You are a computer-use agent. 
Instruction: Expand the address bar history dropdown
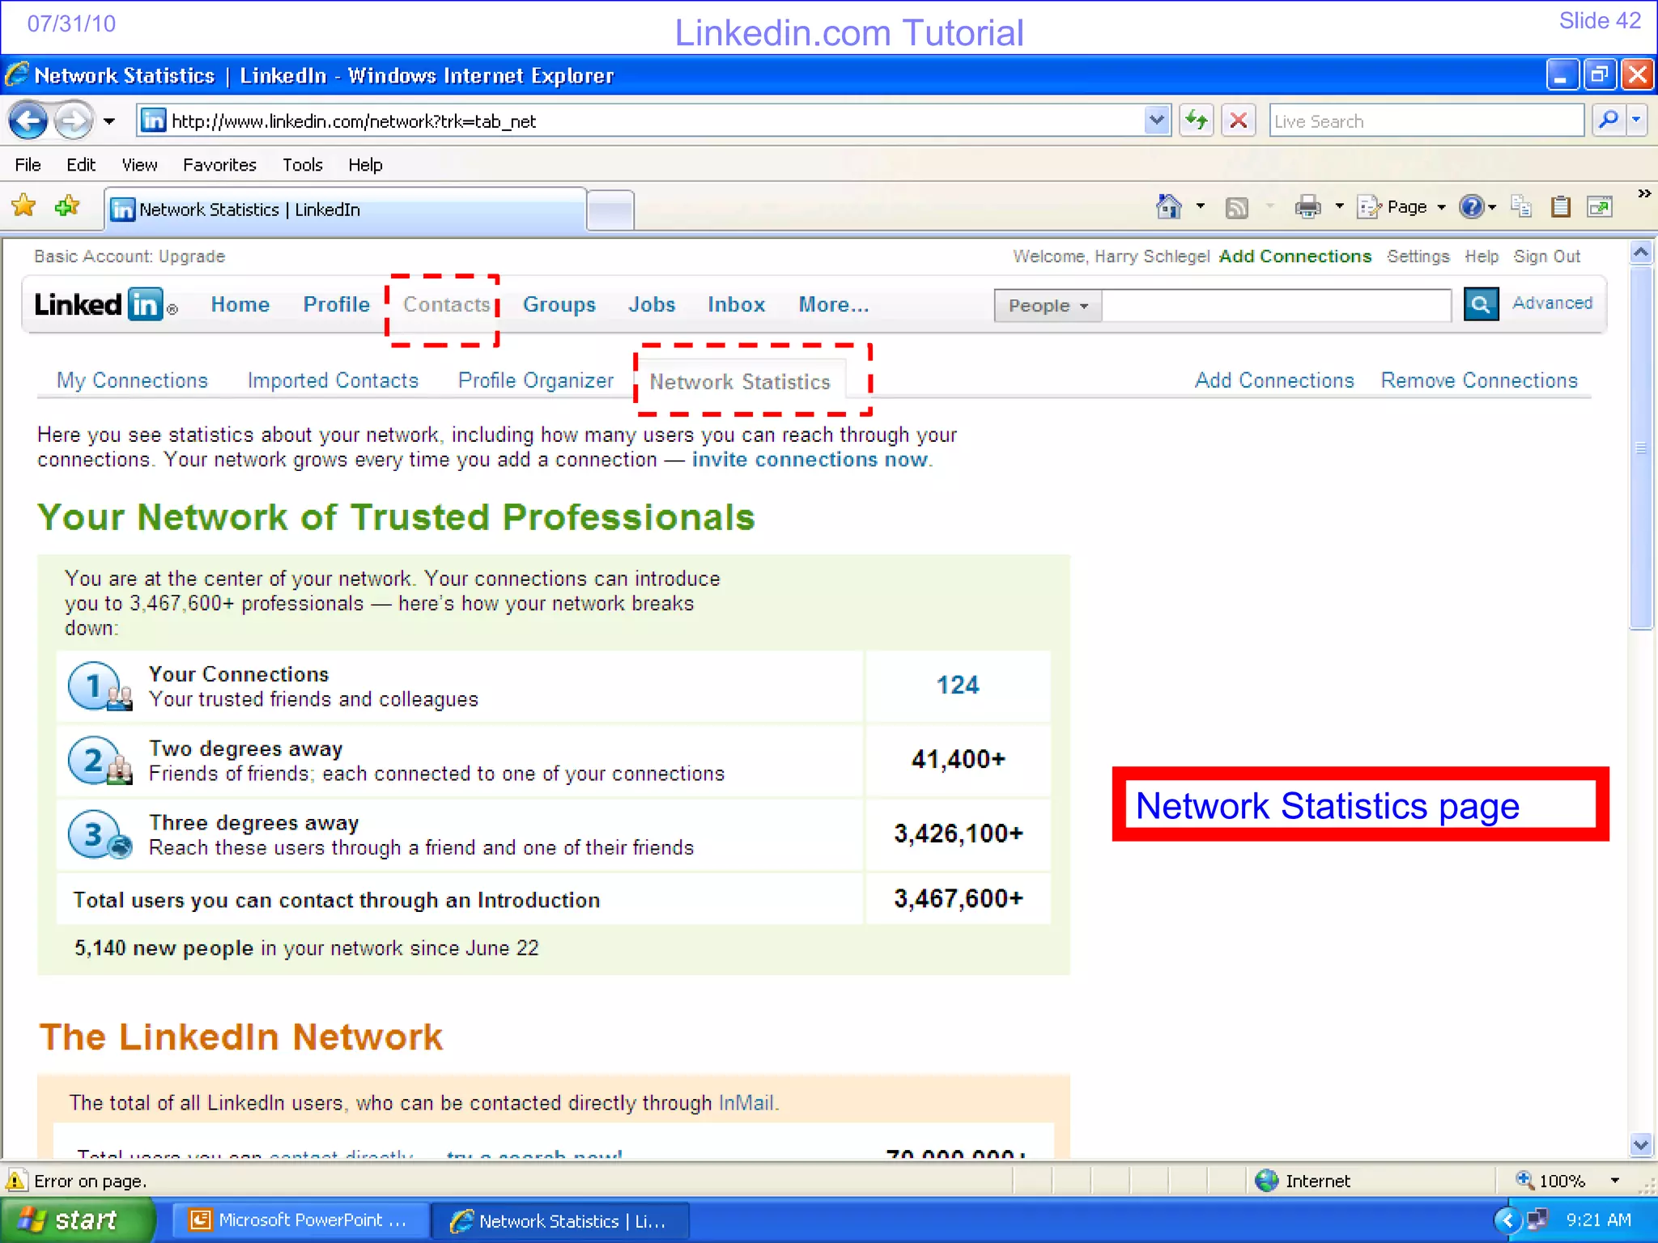(x=1158, y=121)
